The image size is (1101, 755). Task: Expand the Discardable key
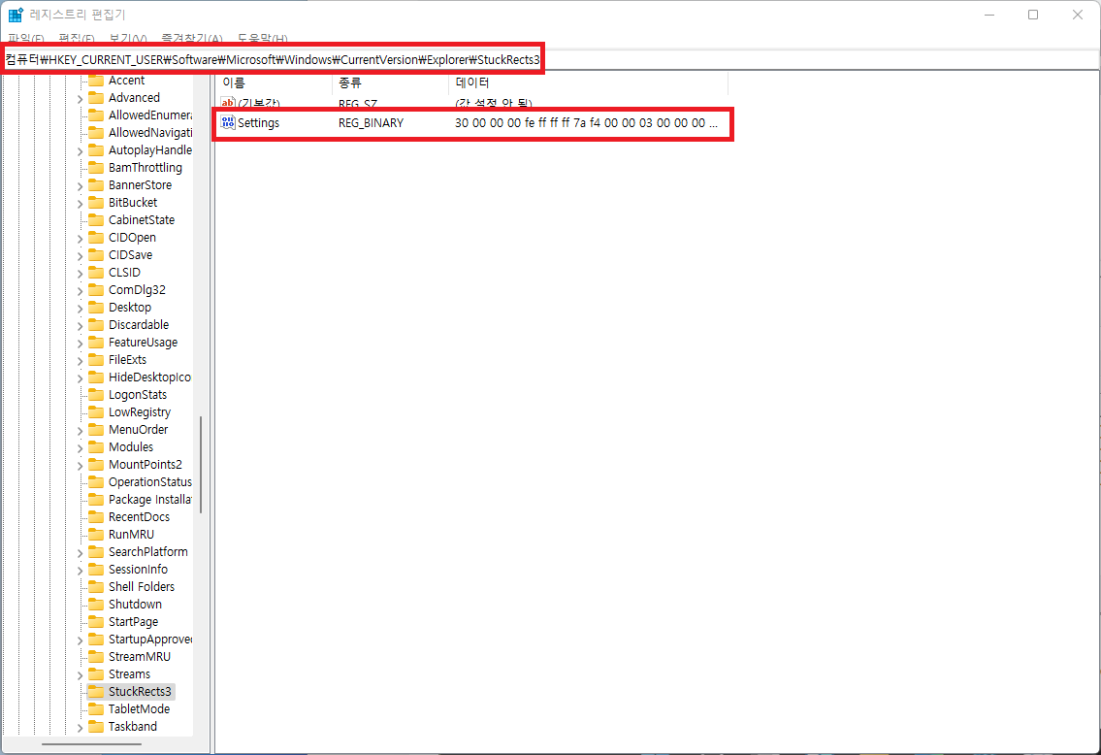click(x=81, y=326)
